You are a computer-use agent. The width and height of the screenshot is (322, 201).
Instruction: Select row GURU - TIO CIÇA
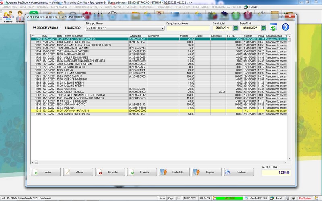[159, 92]
